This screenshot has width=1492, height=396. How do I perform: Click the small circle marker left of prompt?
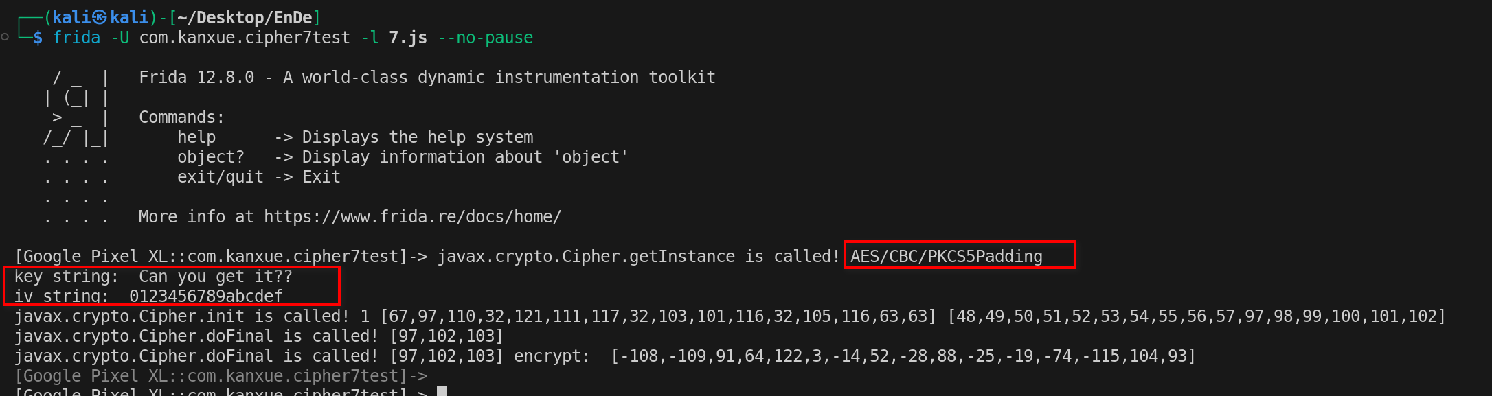(x=5, y=36)
